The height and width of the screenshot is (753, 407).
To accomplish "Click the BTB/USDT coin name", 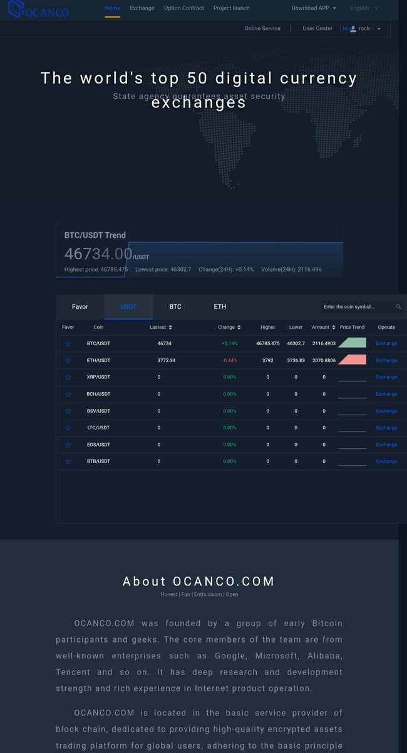I will [x=98, y=461].
